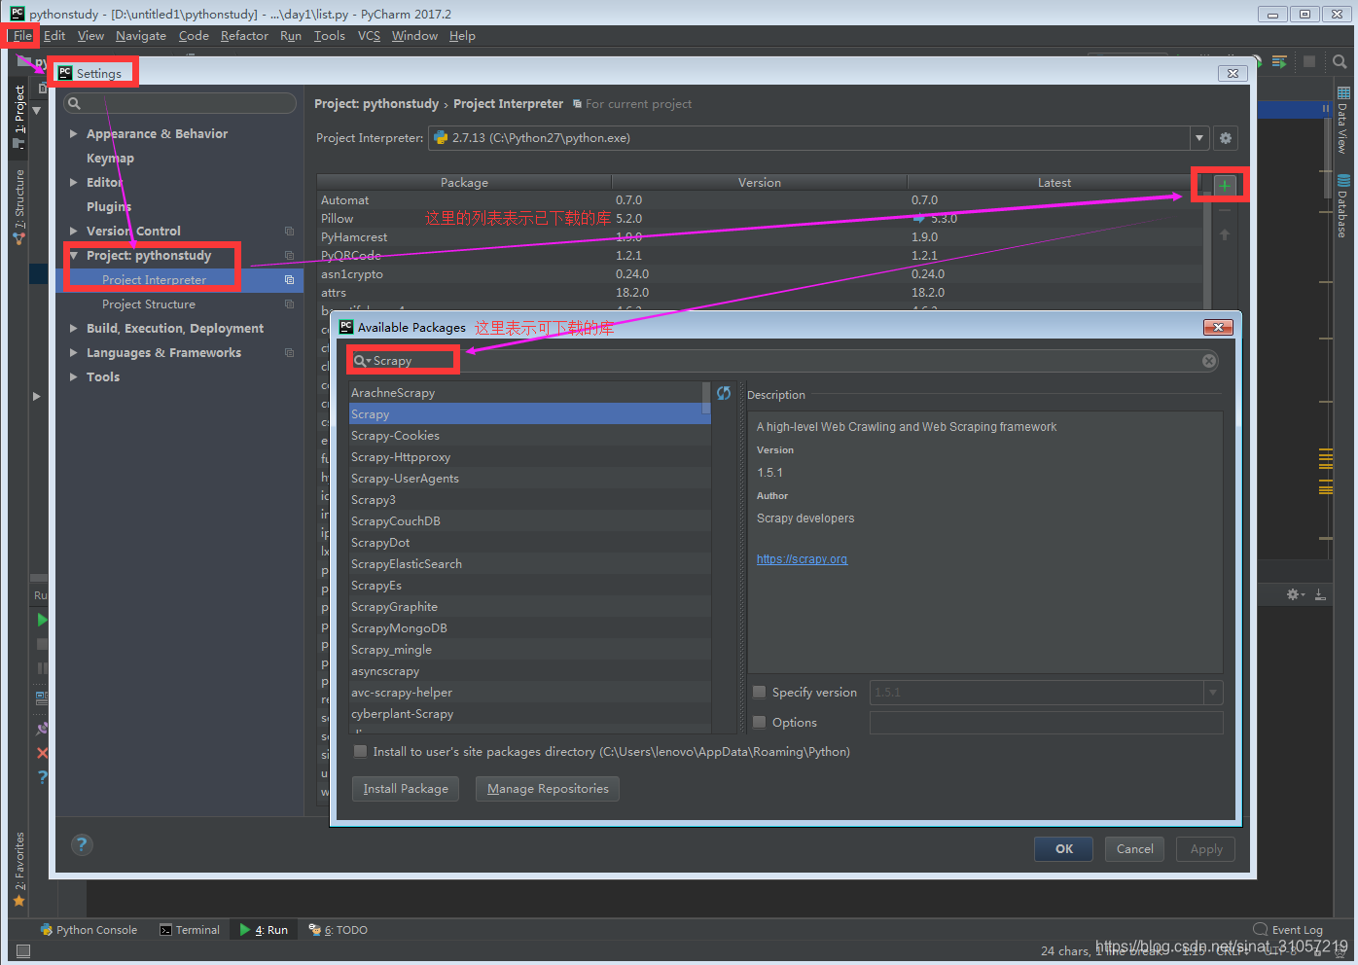Click Pillow row in installed packages
1358x965 pixels.
coord(759,219)
